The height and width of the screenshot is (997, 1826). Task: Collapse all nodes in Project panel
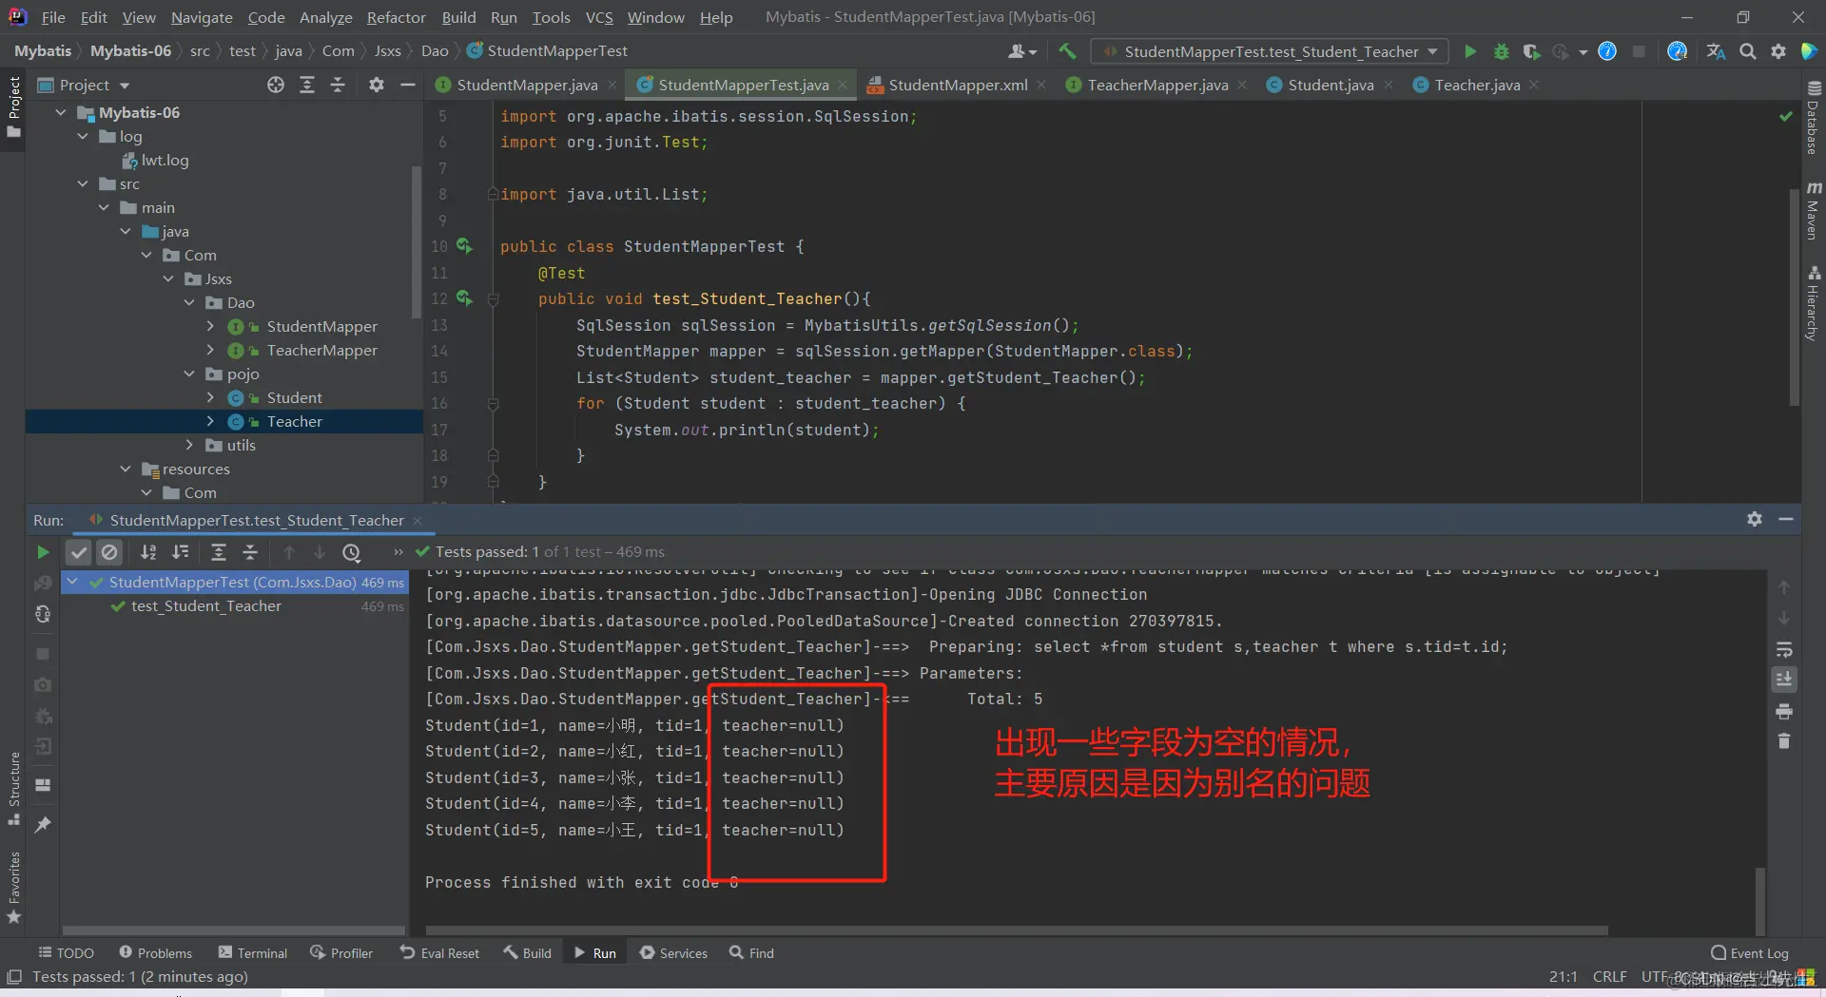[338, 85]
